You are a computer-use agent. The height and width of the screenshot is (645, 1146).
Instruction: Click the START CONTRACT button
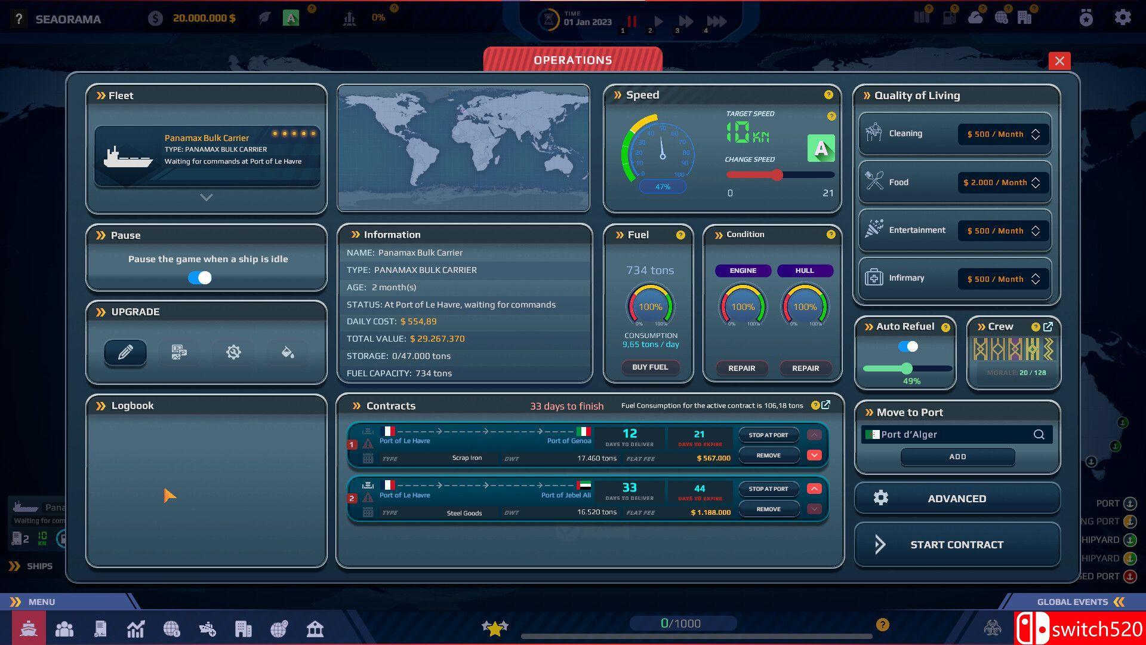coord(956,544)
